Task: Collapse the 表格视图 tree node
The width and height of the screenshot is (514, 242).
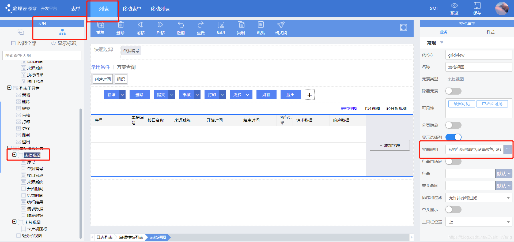Action: point(14,155)
